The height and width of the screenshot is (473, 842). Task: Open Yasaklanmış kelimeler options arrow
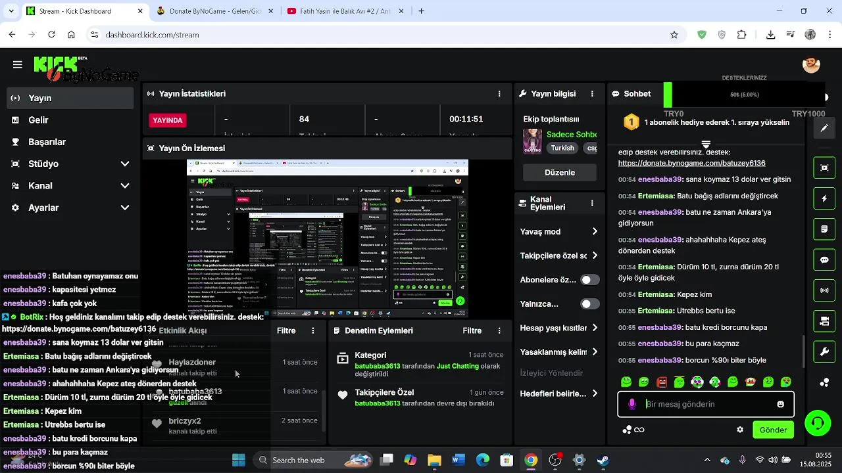coord(595,352)
